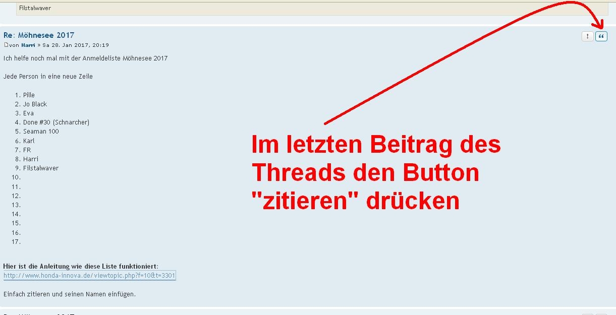The width and height of the screenshot is (616, 315).
Task: Click list entry "Eva"
Action: (x=28, y=113)
